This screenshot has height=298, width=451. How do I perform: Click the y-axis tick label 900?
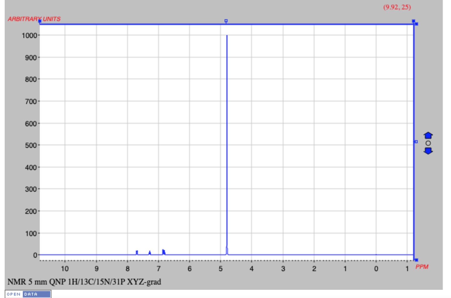tap(31, 58)
